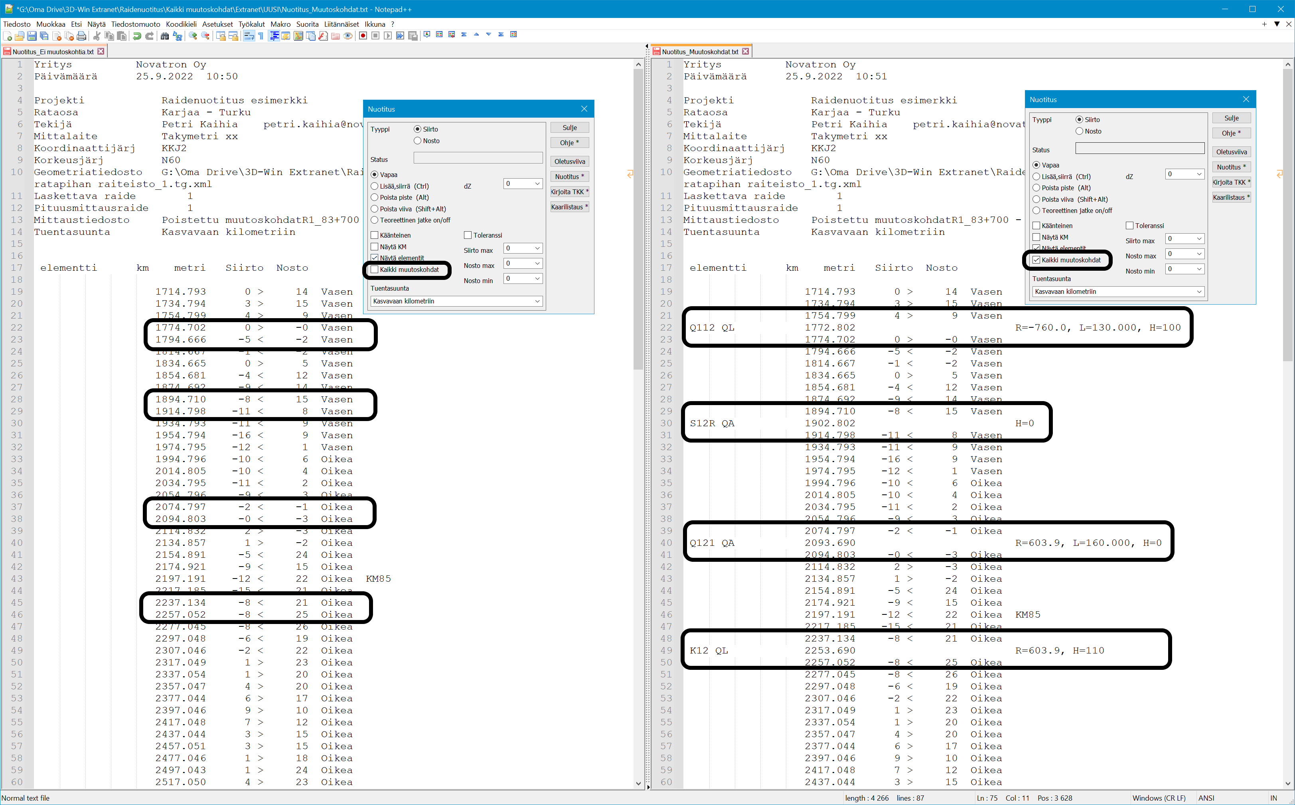
Task: Click the Playback macro icon
Action: coord(388,35)
